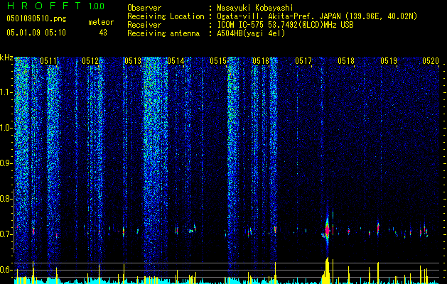
Task: Click the kHz axis unit label
Action: (x=6, y=58)
